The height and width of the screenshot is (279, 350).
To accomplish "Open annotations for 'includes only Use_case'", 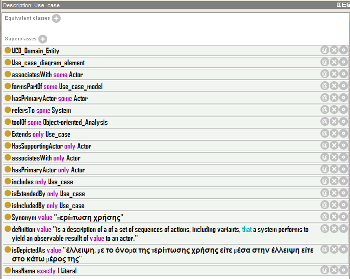I will (x=325, y=181).
